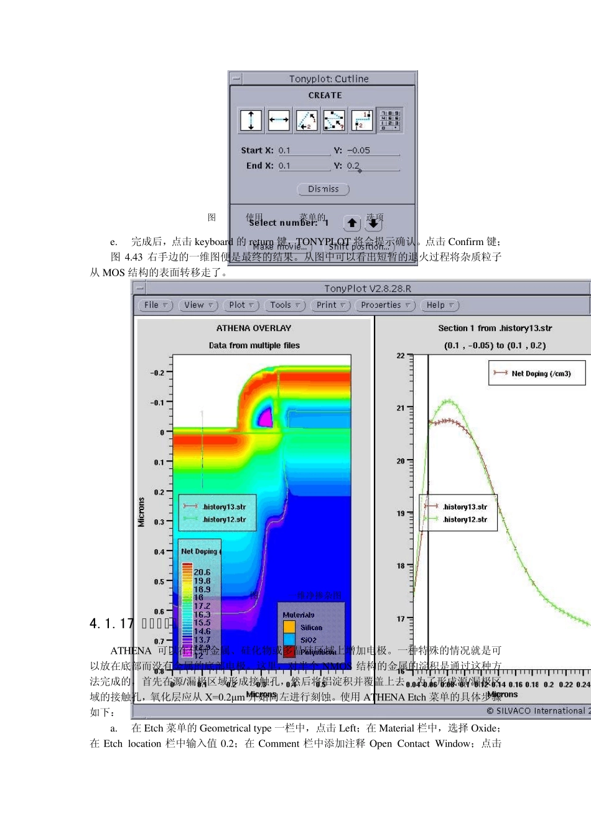
Task: Click the End Y field showing 0.2
Action: tap(373, 166)
